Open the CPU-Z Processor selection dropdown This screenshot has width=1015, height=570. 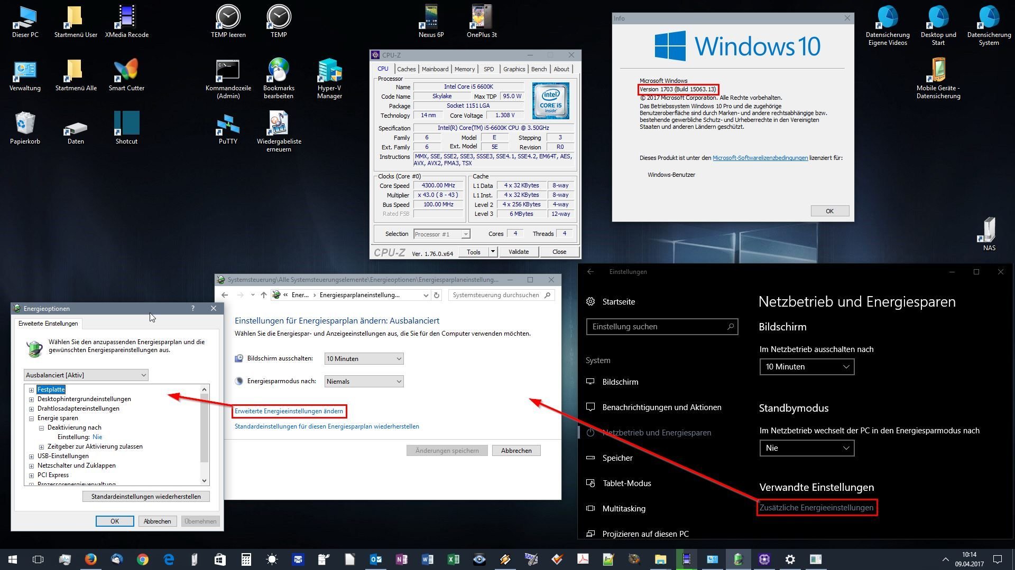click(x=441, y=234)
